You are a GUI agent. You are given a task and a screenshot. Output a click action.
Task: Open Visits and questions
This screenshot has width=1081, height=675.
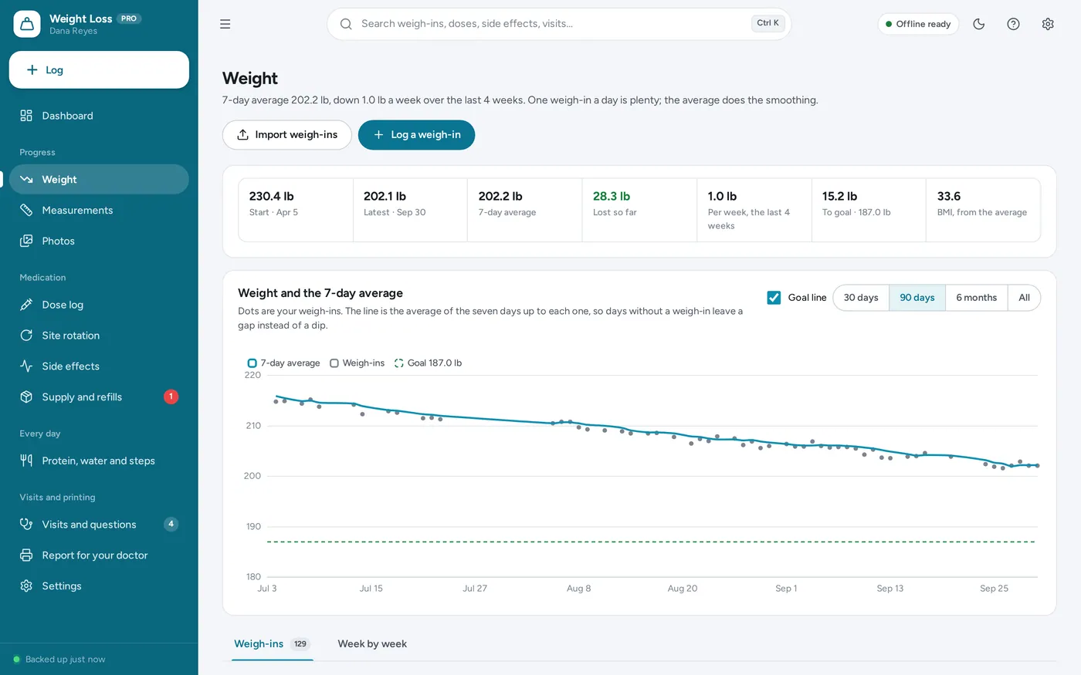point(99,525)
